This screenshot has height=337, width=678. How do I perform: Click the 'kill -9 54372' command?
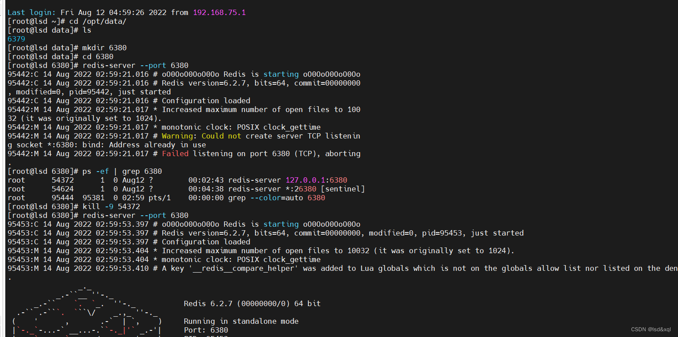tap(111, 206)
